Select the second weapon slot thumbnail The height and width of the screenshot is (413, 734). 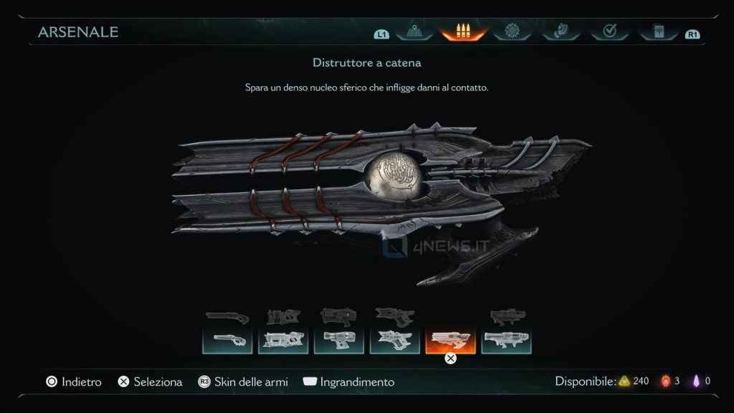click(x=283, y=340)
